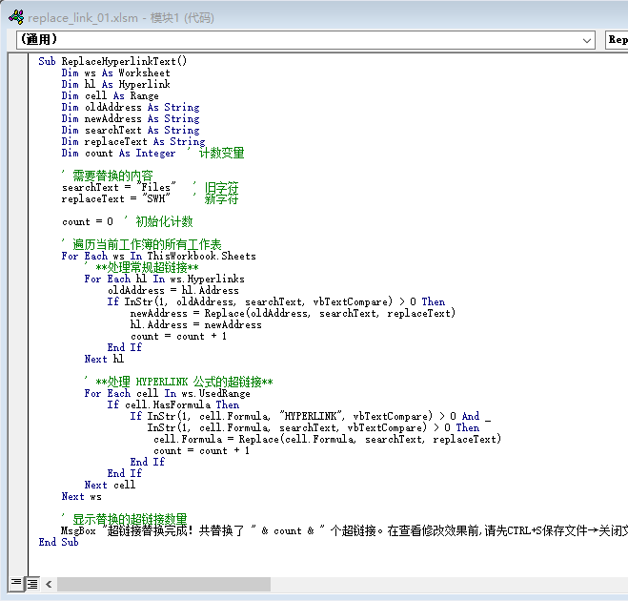Click the line 'End Sub'
628x601 pixels.
[58, 542]
